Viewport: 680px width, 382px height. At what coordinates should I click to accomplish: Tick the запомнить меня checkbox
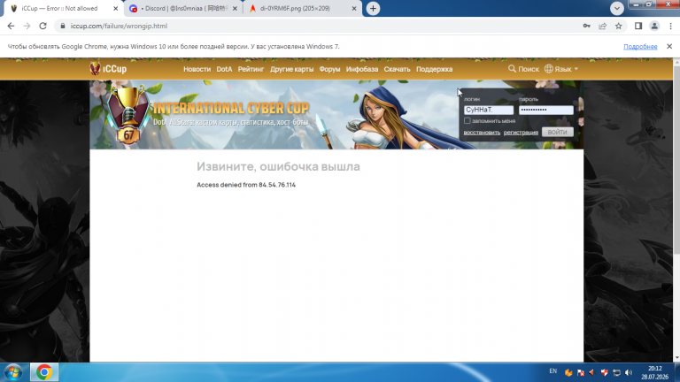click(x=467, y=121)
